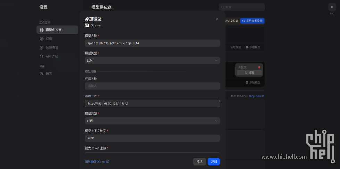Screen dimensions: 340x169
Task: Click the 最大 token 上限 label
Action: point(96,148)
